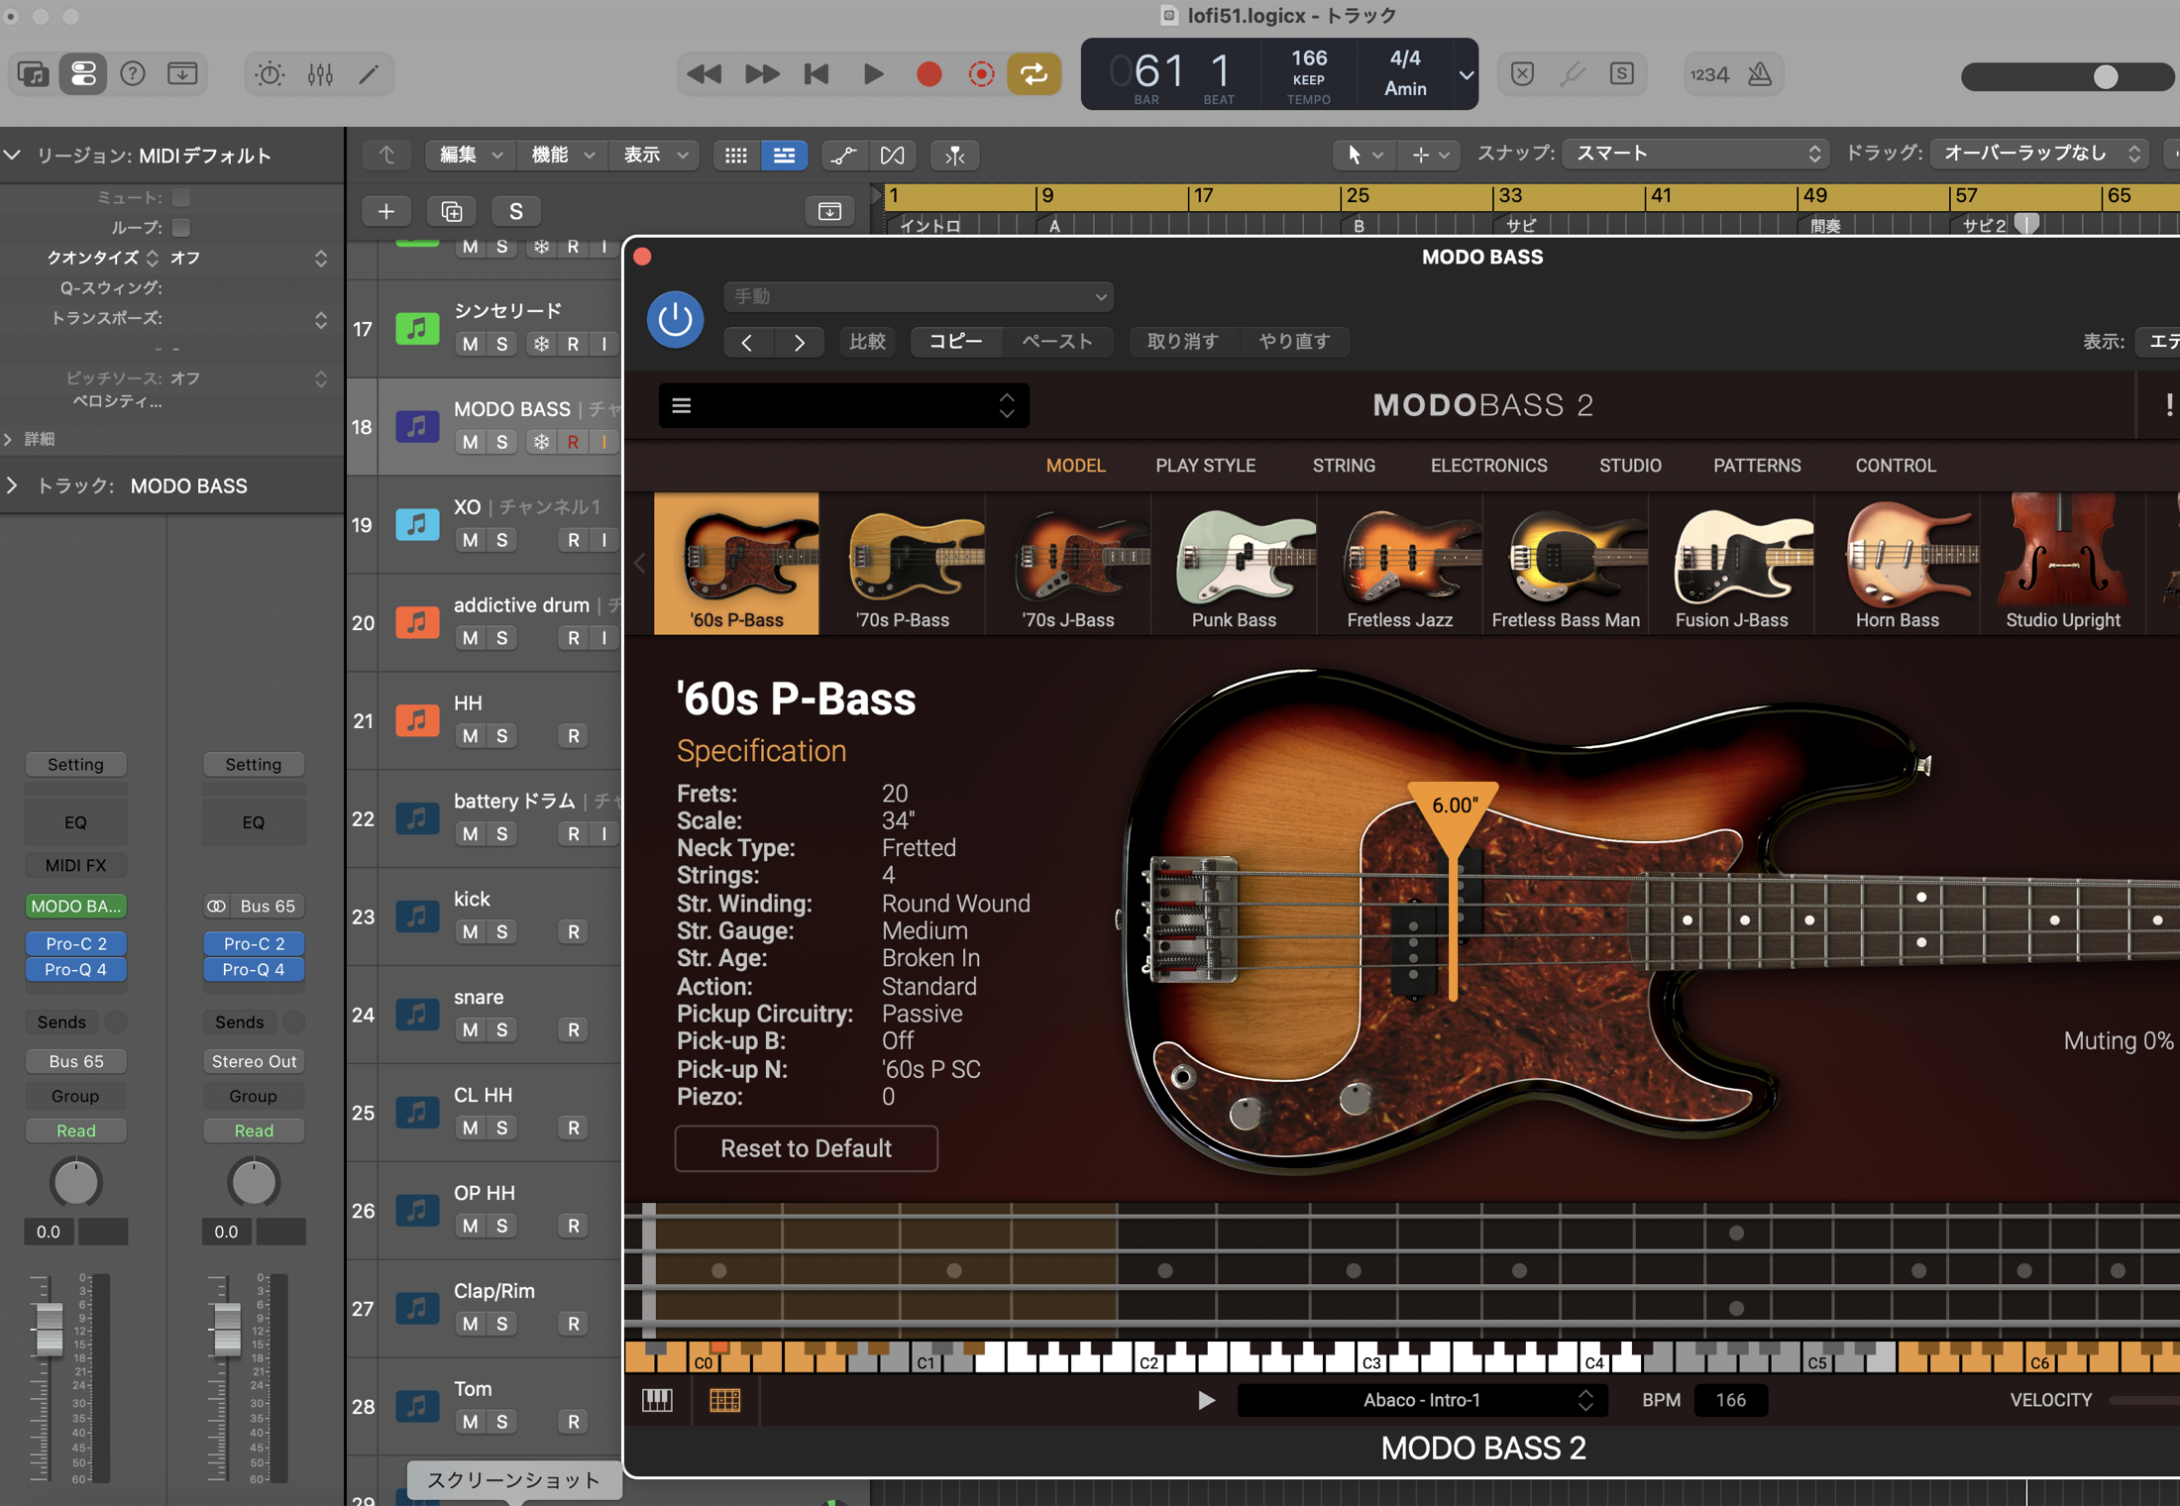Click the MODO BASS channel volume fader
Screen dimensions: 2180x1506
pos(48,1330)
